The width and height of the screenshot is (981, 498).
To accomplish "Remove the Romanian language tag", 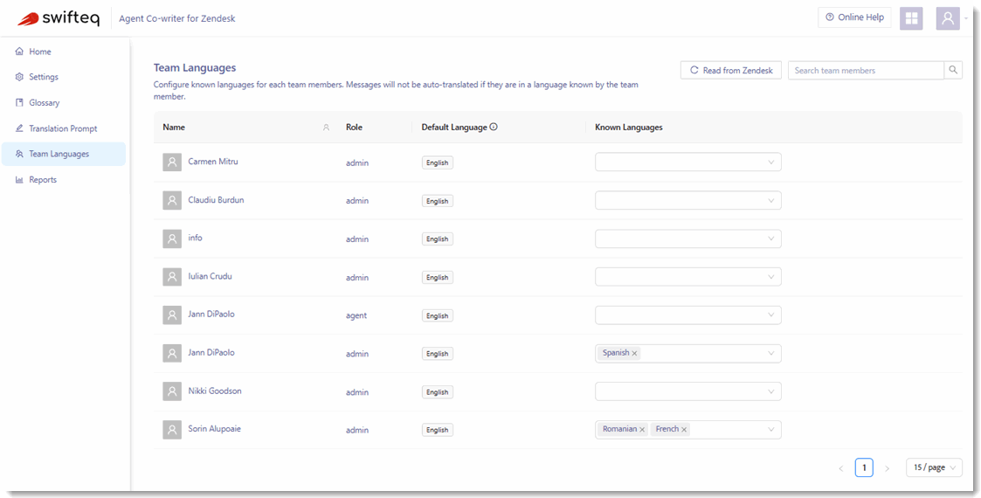I will click(x=643, y=430).
